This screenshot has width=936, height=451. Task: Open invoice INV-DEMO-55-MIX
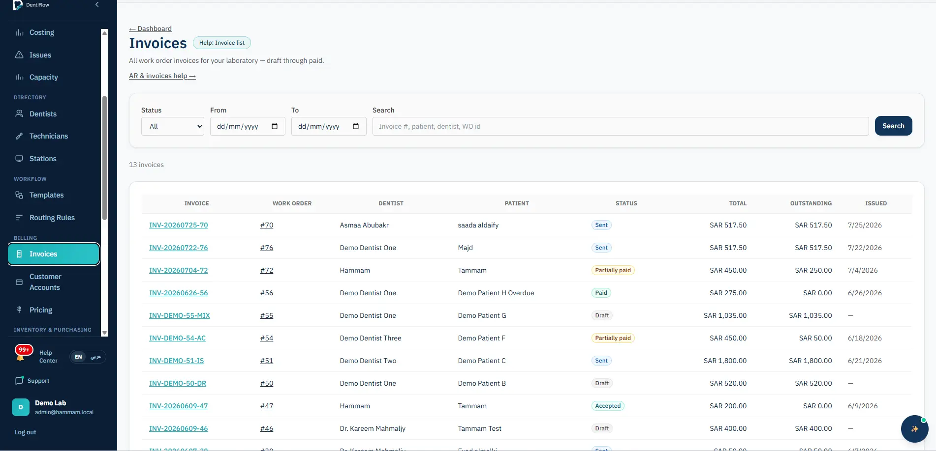pyautogui.click(x=180, y=315)
